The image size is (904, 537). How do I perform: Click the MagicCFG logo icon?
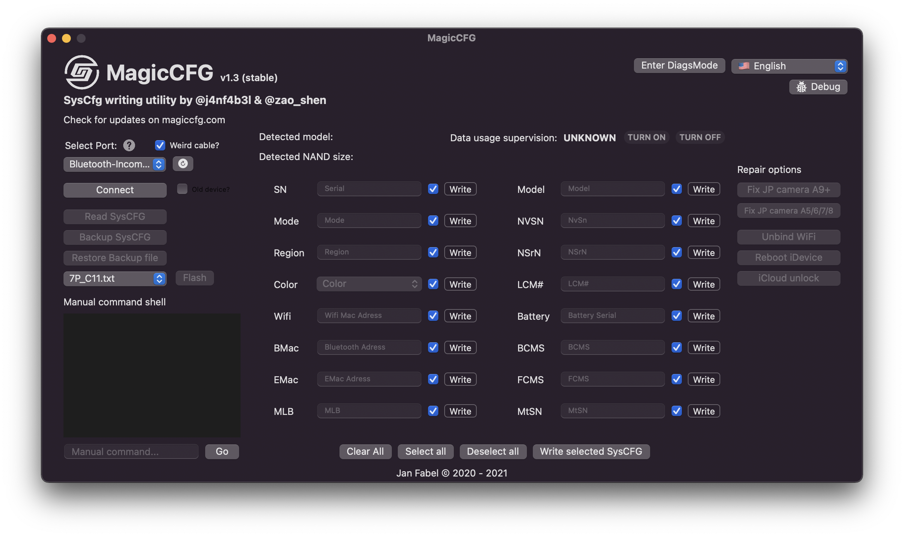82,72
